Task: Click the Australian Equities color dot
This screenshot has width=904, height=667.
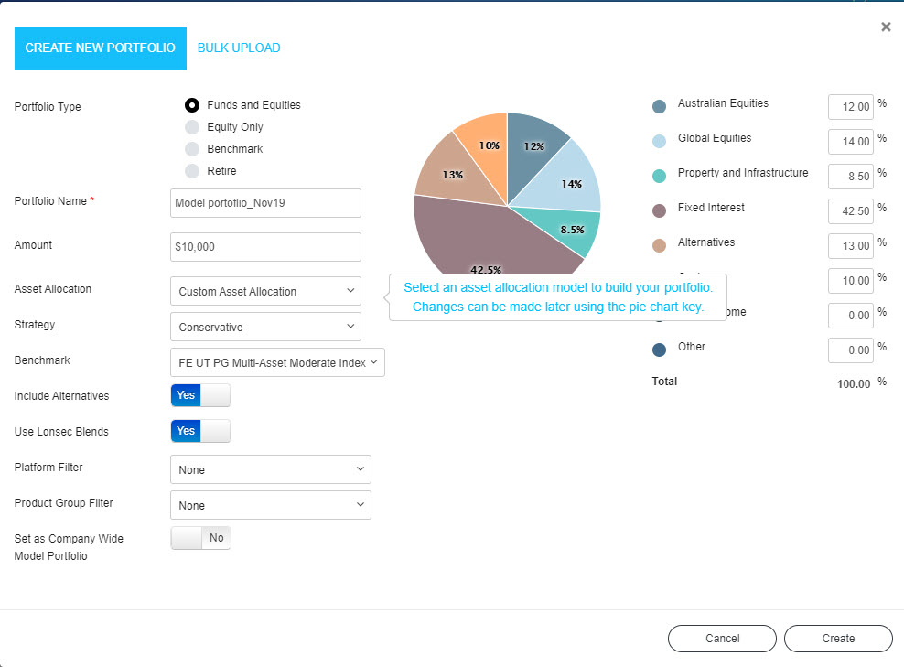Action: pos(659,106)
